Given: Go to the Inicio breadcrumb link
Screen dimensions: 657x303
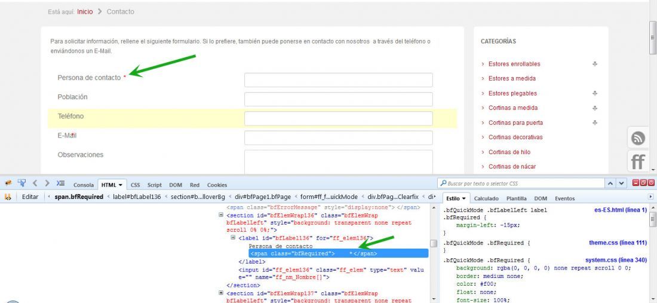Looking at the screenshot, I should [85, 12].
